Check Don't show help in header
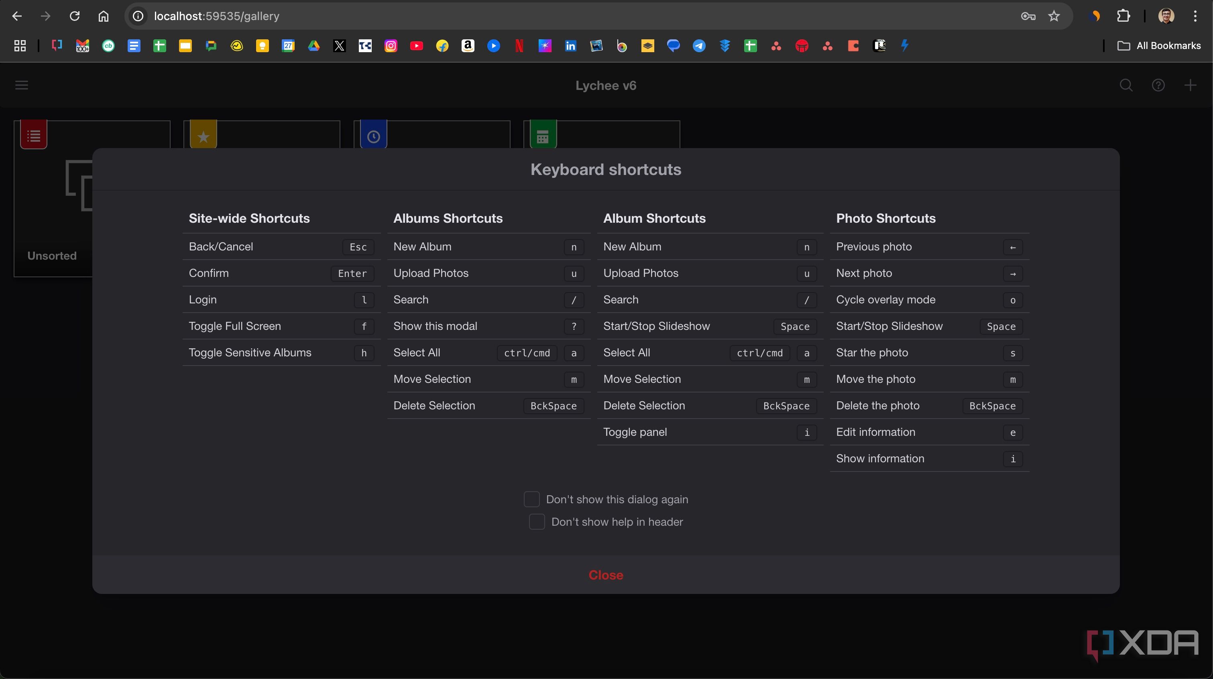1213x679 pixels. pyautogui.click(x=537, y=522)
